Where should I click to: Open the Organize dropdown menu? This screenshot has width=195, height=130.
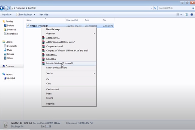click(6, 15)
